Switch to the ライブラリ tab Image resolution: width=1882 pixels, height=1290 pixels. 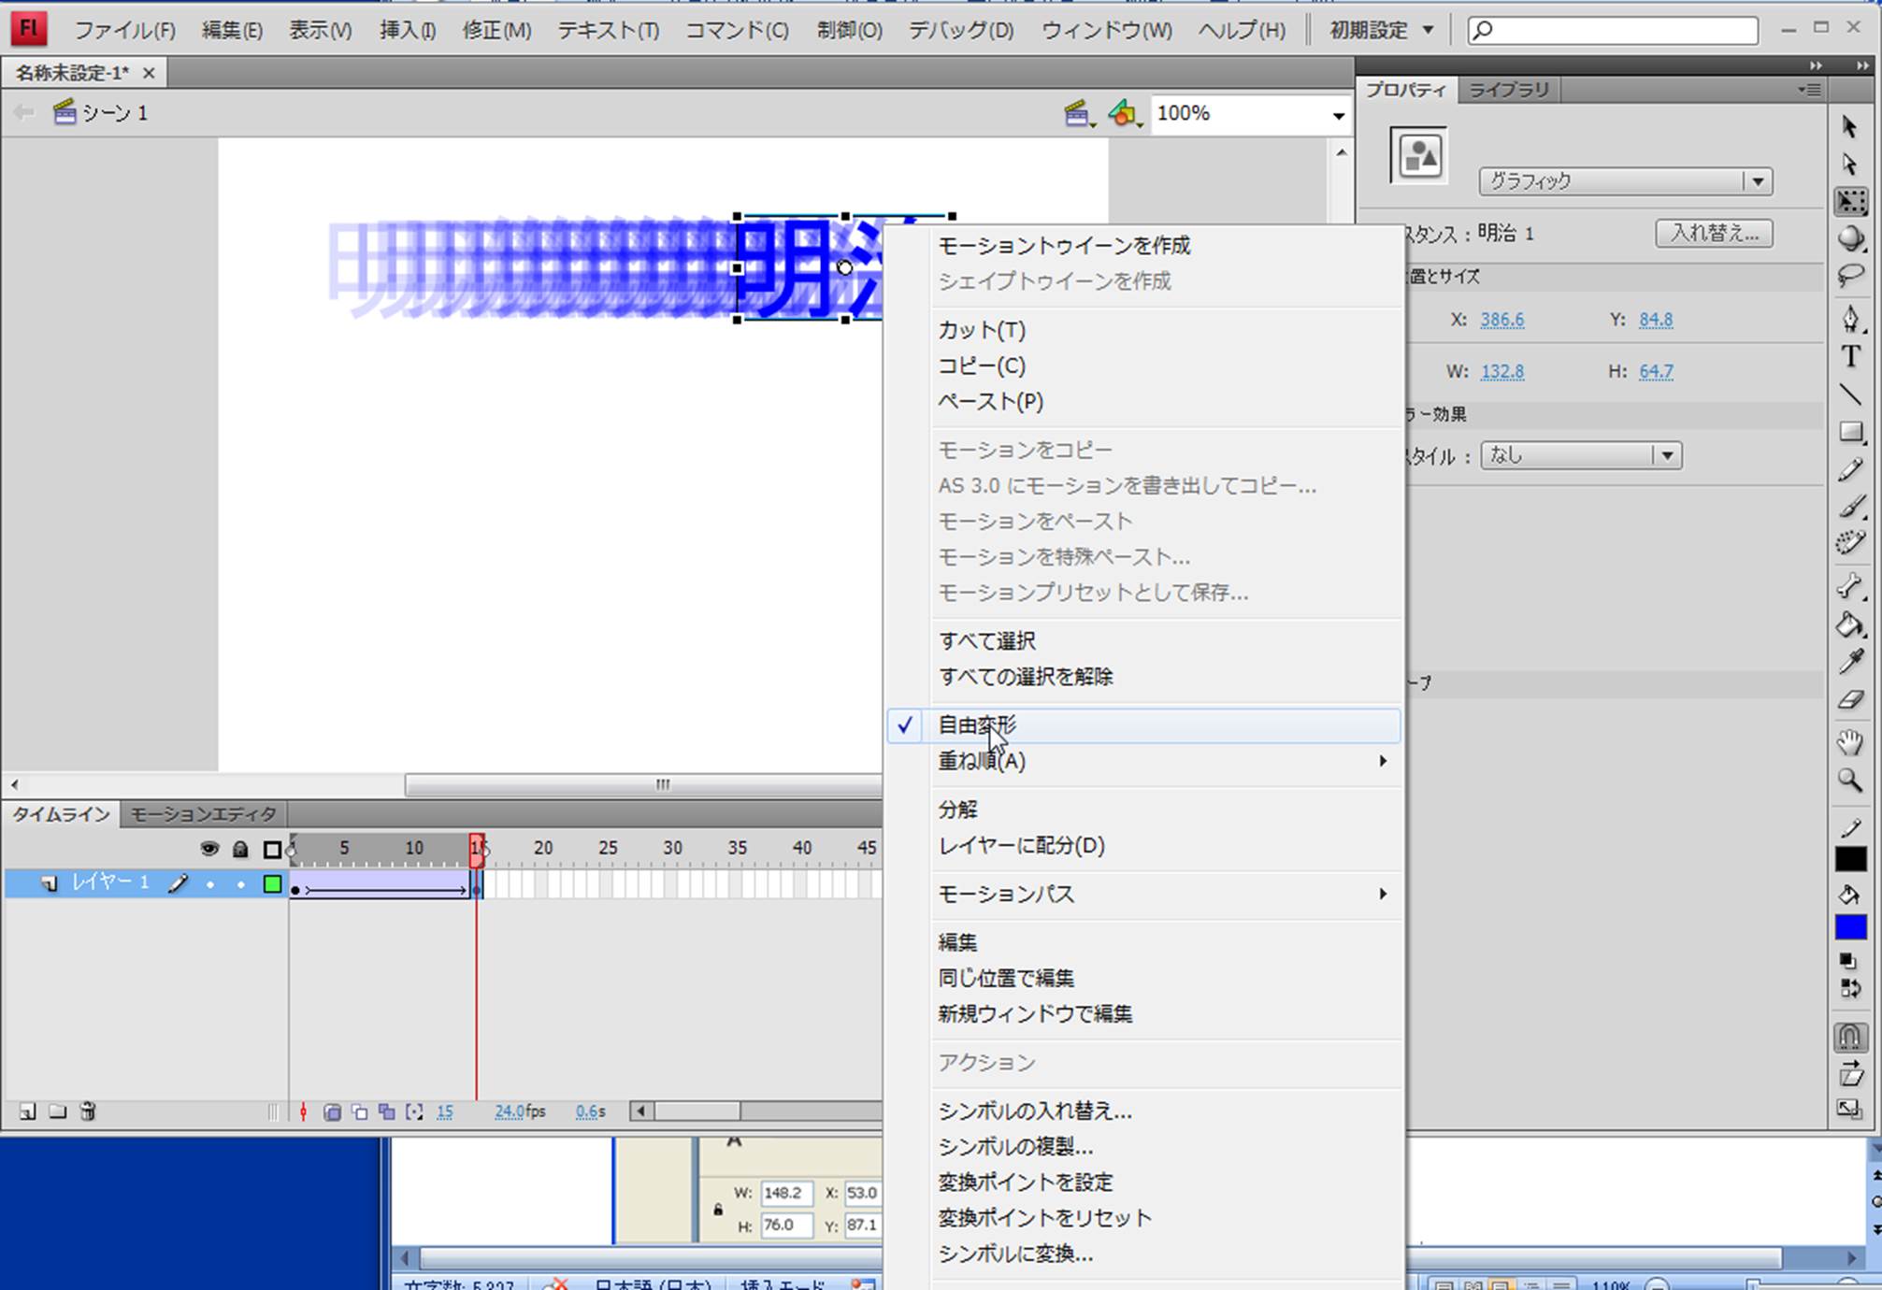[1508, 90]
